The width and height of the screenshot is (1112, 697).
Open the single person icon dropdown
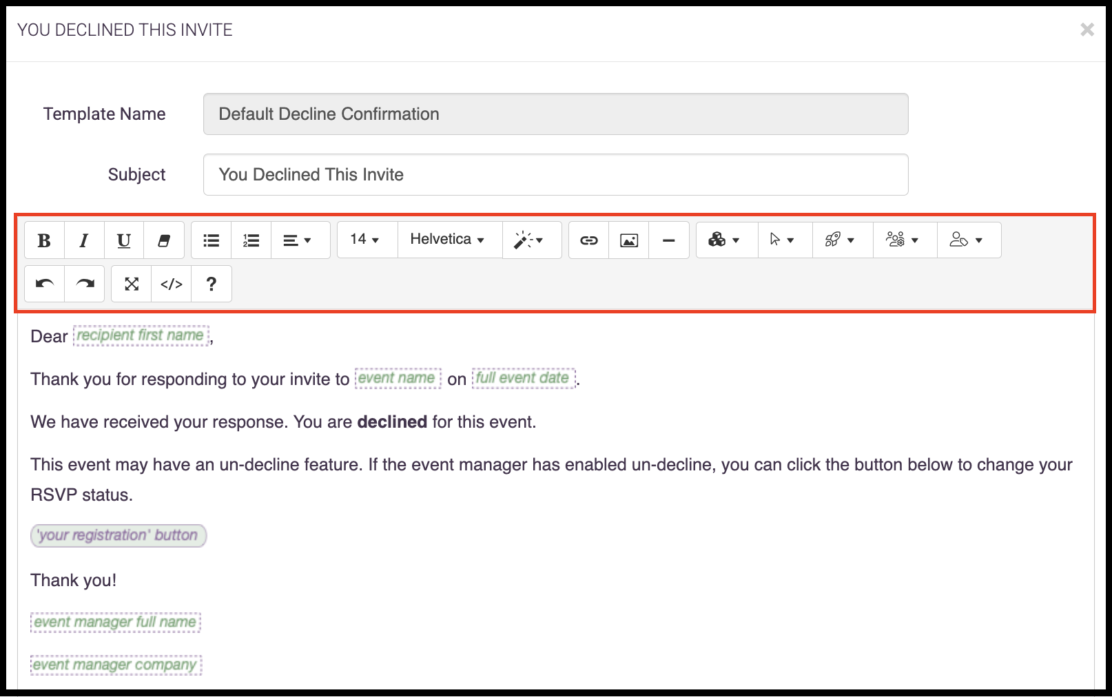pyautogui.click(x=969, y=240)
